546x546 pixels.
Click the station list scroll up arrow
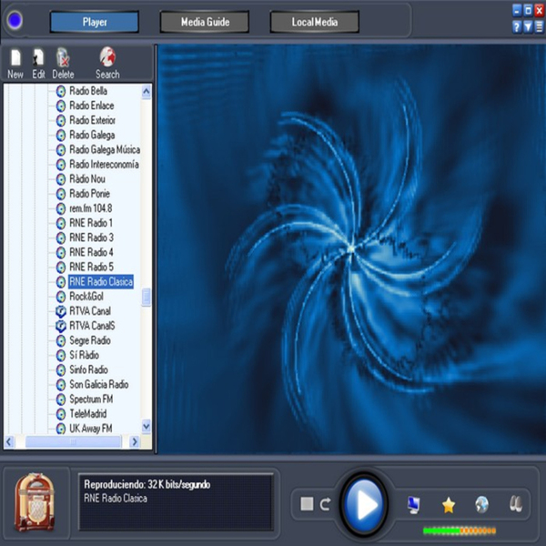coord(147,92)
